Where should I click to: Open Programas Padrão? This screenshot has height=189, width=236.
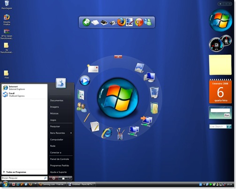click(60, 166)
